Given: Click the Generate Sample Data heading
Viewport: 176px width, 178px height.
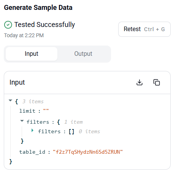Looking at the screenshot, I should (x=38, y=8).
